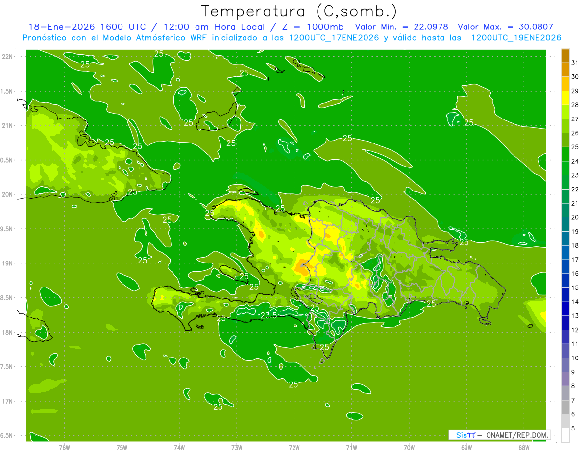Screen dimensions: 588x454
Task: Click 'Valor Min. = 22.0978' in the header
Action: 401,27
